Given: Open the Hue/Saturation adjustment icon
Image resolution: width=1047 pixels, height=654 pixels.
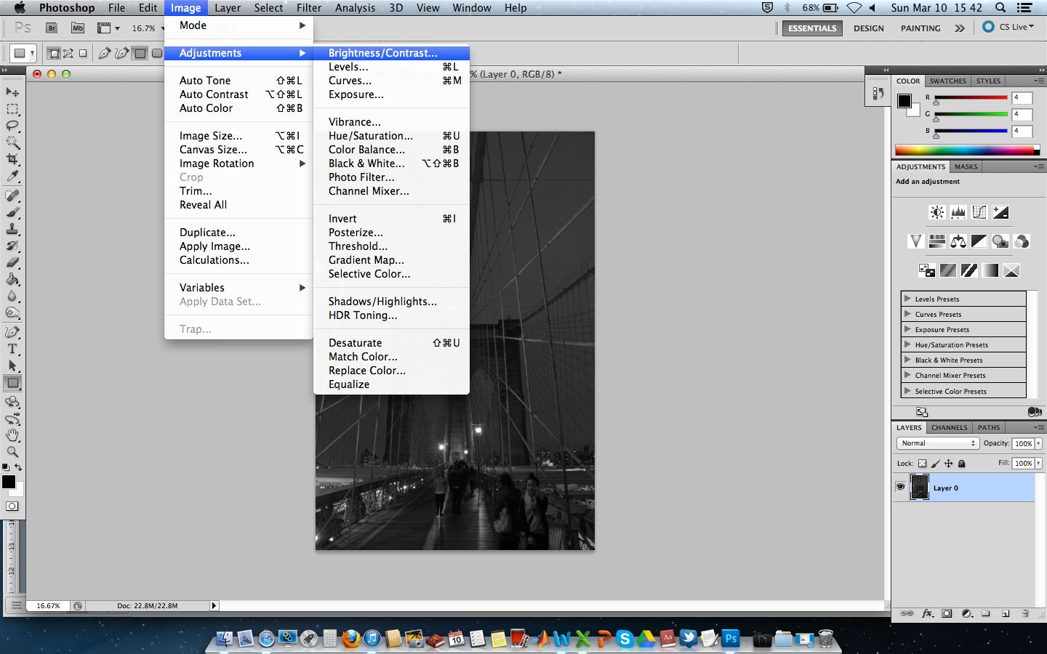Looking at the screenshot, I should pyautogui.click(x=936, y=241).
